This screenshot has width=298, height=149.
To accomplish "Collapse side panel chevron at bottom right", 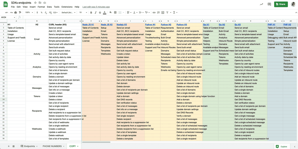I will coord(295,146).
